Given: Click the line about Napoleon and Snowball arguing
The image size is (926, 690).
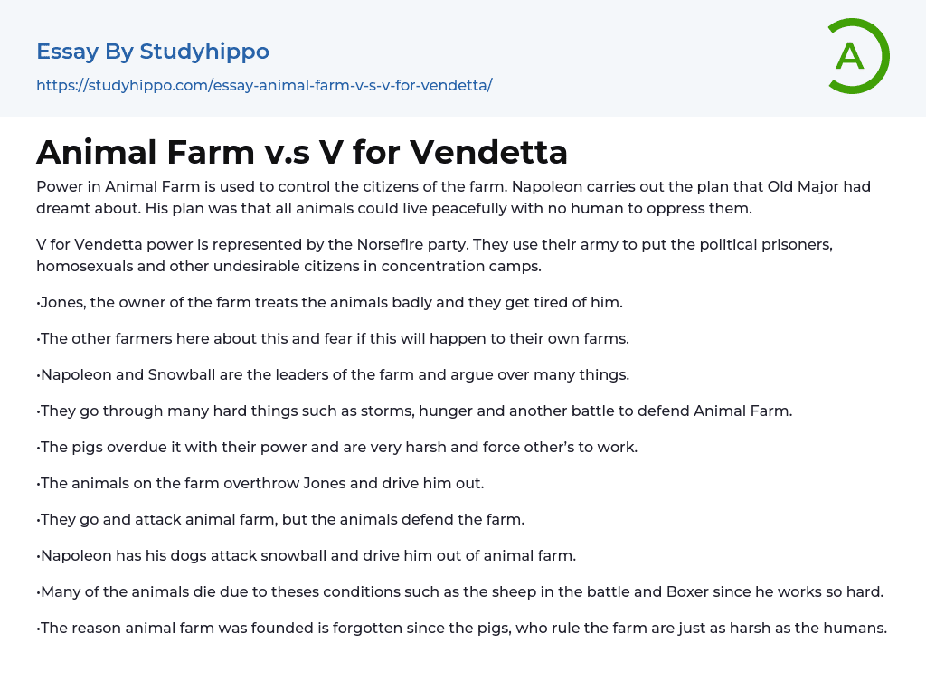Looking at the screenshot, I should point(333,374).
